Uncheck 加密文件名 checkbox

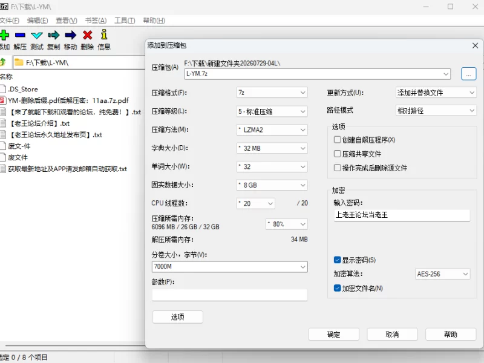[337, 288]
